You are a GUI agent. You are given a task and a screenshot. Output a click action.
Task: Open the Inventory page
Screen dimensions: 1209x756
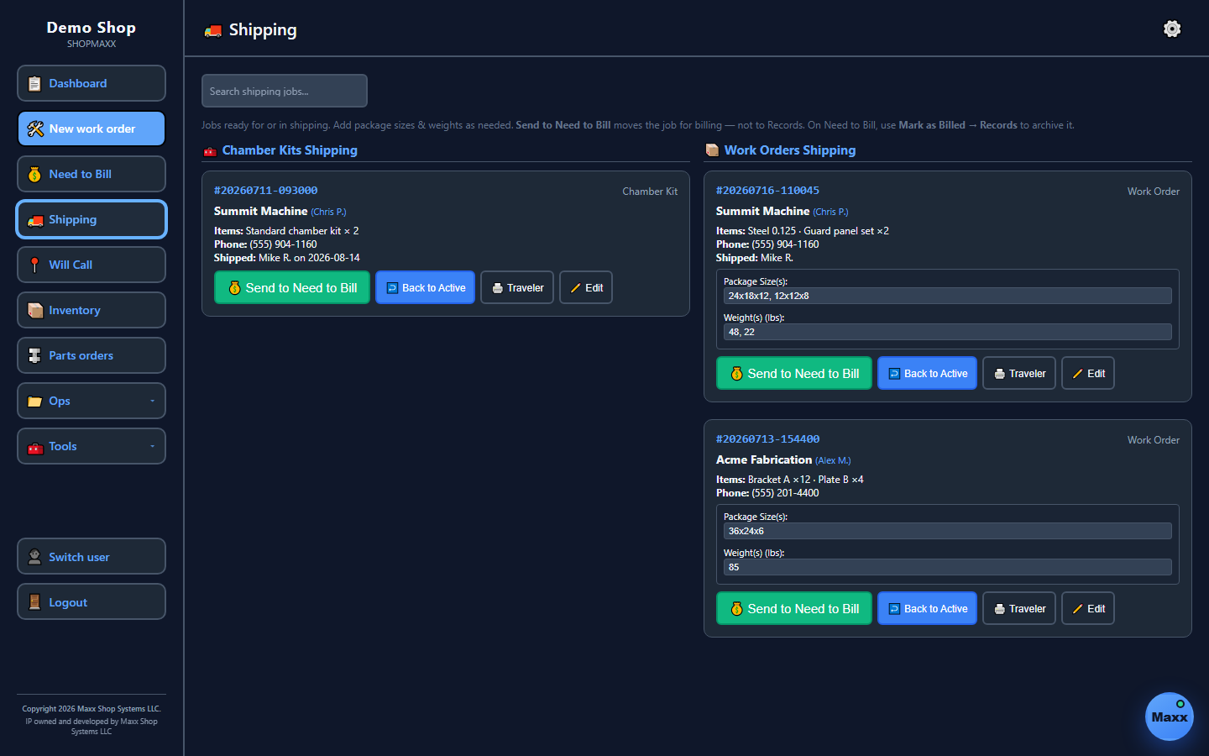point(92,310)
